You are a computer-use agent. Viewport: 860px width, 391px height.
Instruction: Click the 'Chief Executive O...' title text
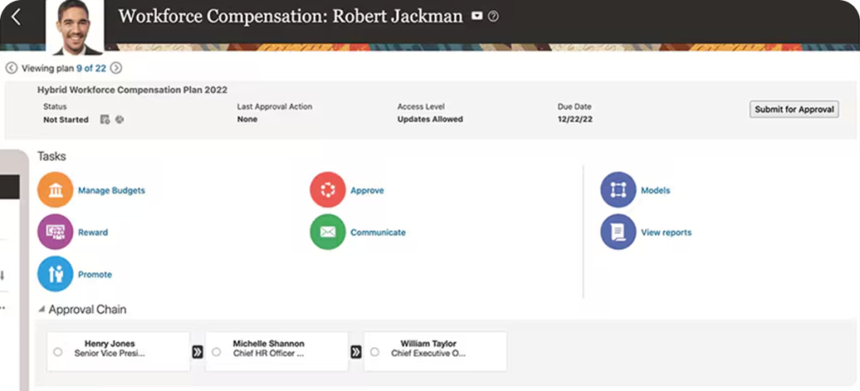click(x=427, y=354)
